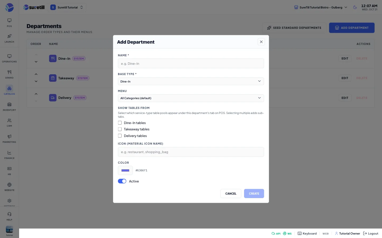Click the Icon material name field
The height and width of the screenshot is (238, 382).
(x=191, y=152)
